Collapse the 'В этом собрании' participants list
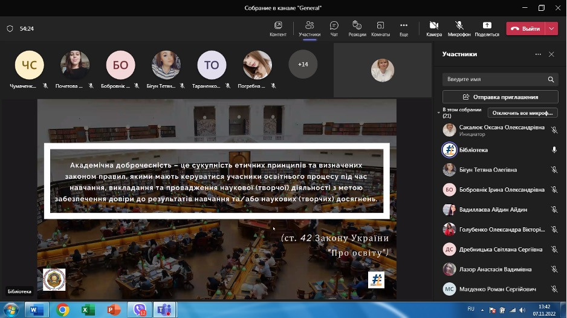Image resolution: width=567 pixels, height=318 pixels. tap(439, 113)
